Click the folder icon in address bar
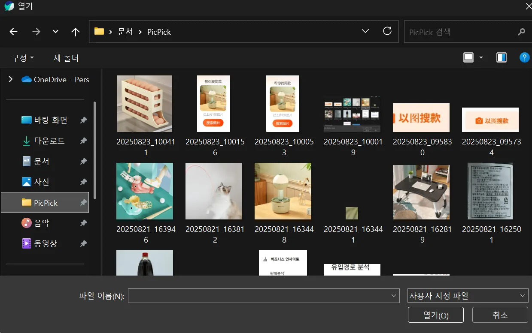The width and height of the screenshot is (532, 333). [x=99, y=31]
